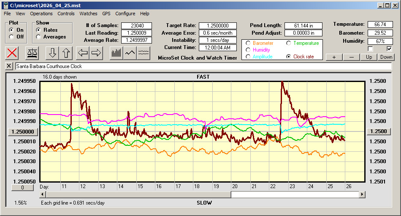Open the Configure menu
Viewport: 401px width, 216px height.
click(125, 14)
